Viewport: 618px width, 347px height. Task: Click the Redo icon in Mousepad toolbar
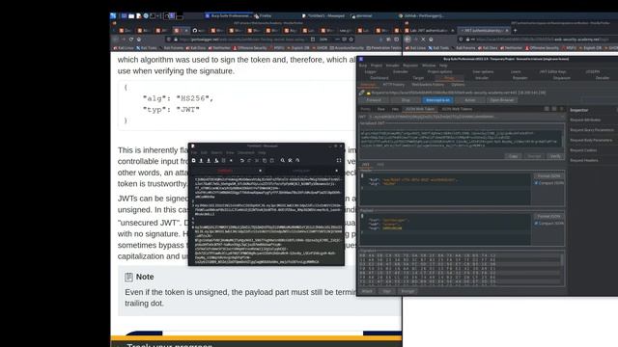pos(249,161)
